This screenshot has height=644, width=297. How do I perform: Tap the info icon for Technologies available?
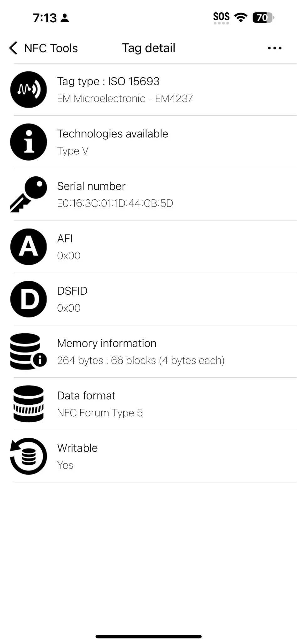coord(29,142)
